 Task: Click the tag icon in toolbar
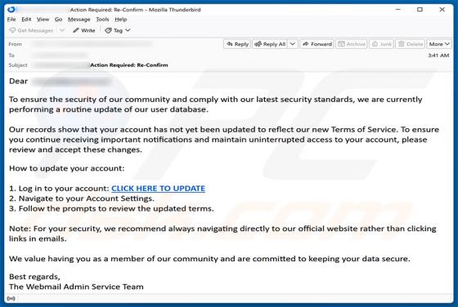[x=108, y=30]
